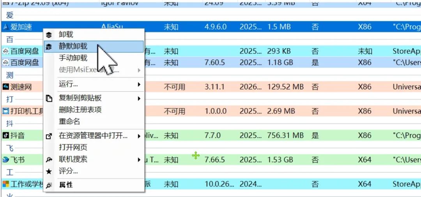
Task: Expand the 复制到剪贴板 submenu arrow
Action: pyautogui.click(x=139, y=99)
